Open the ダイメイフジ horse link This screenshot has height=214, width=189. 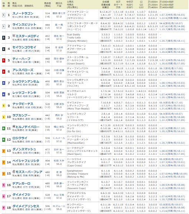[21, 195]
